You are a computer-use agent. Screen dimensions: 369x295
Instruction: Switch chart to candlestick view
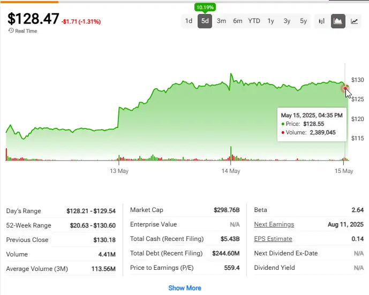[x=322, y=21]
